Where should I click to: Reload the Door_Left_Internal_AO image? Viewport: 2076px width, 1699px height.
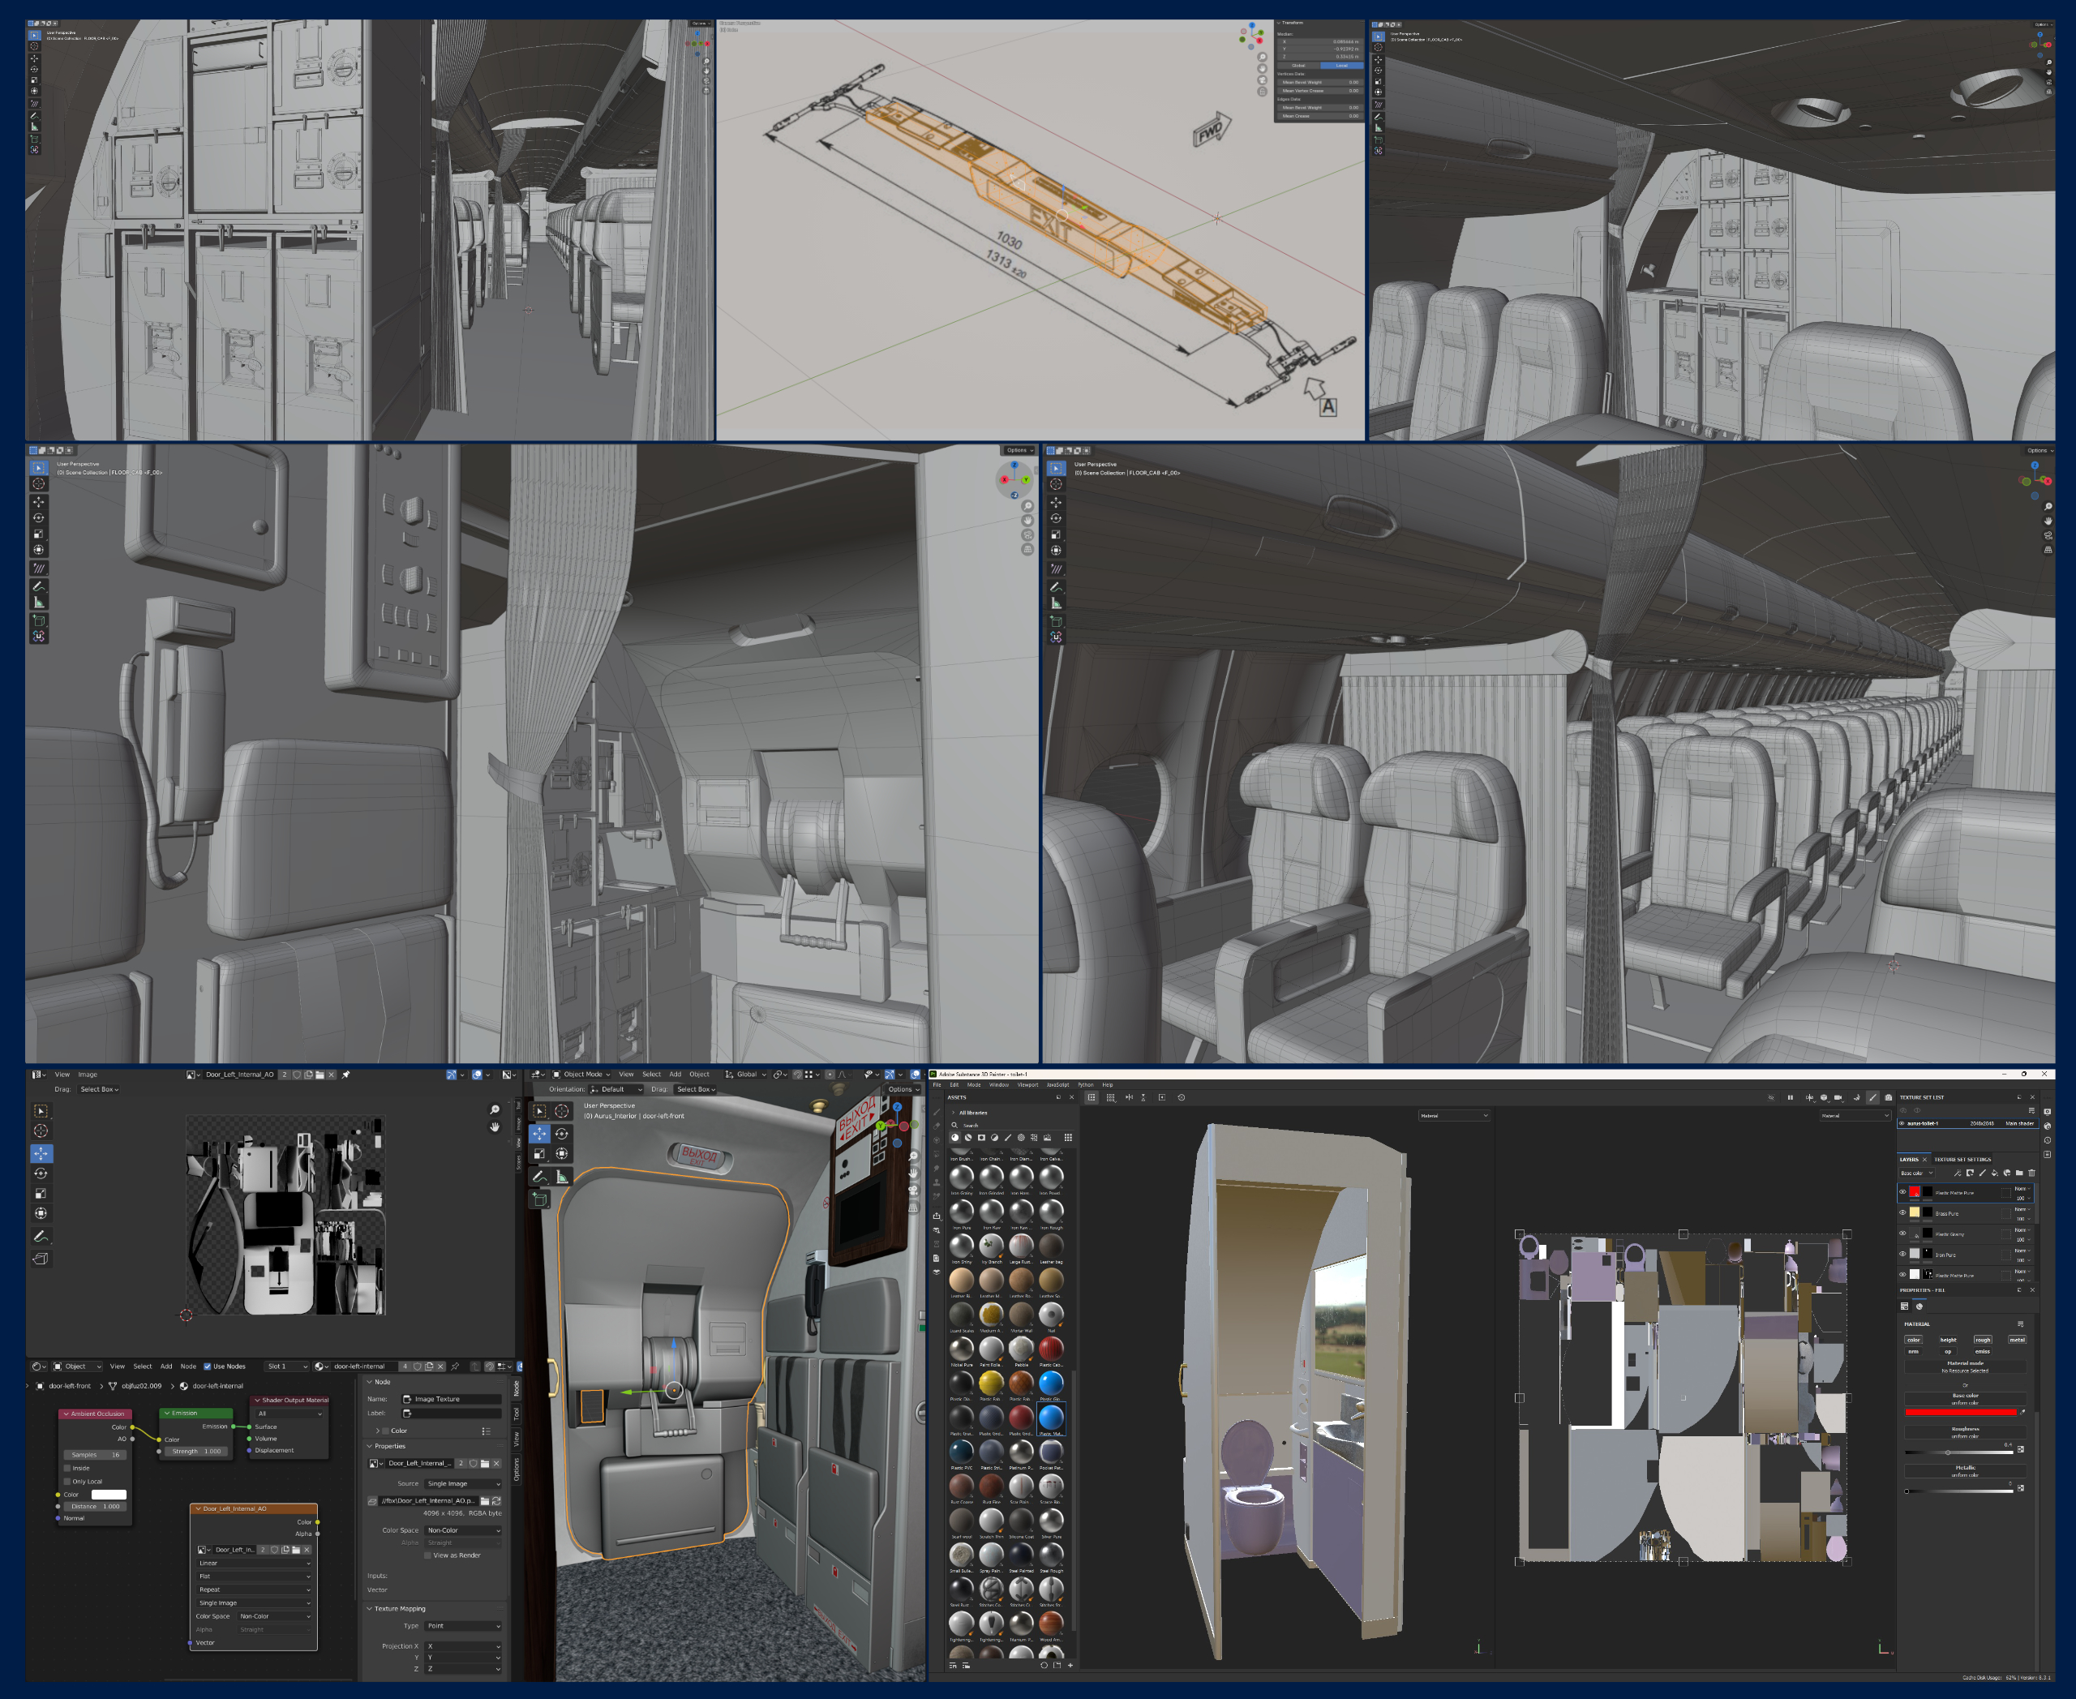pos(497,1500)
